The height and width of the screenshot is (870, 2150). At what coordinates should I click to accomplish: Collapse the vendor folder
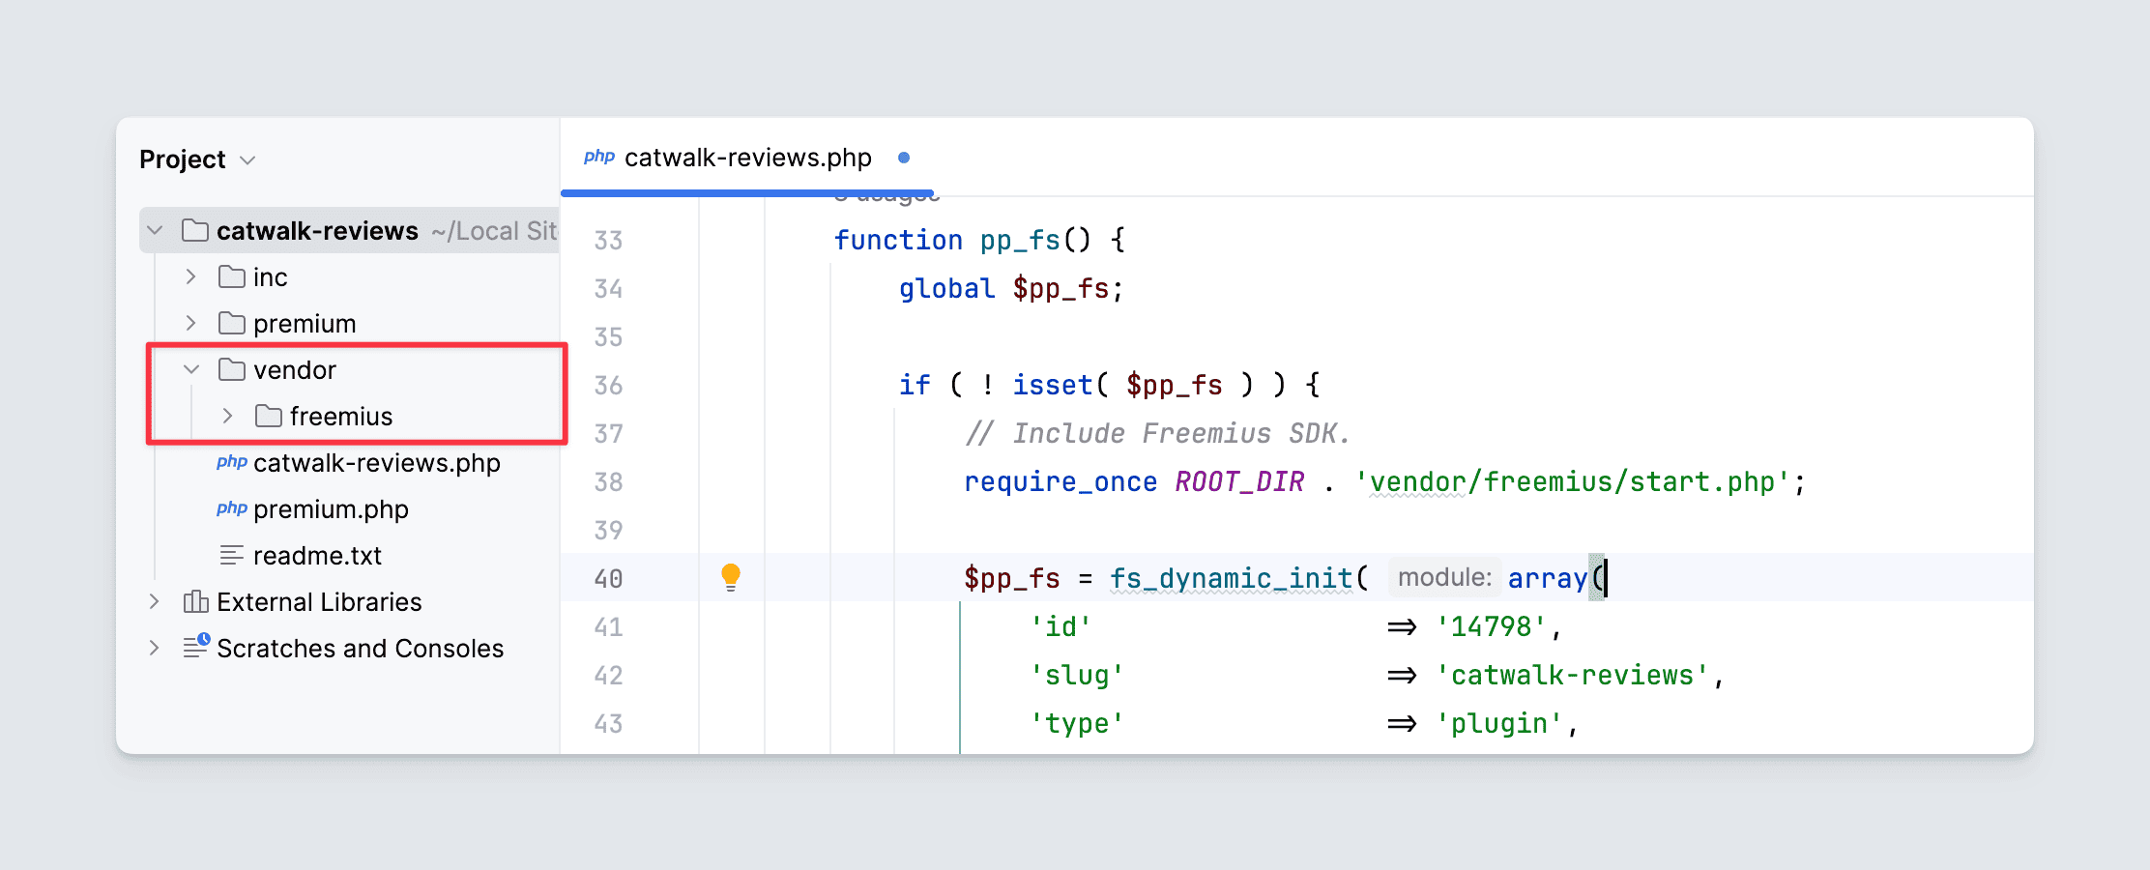(190, 369)
